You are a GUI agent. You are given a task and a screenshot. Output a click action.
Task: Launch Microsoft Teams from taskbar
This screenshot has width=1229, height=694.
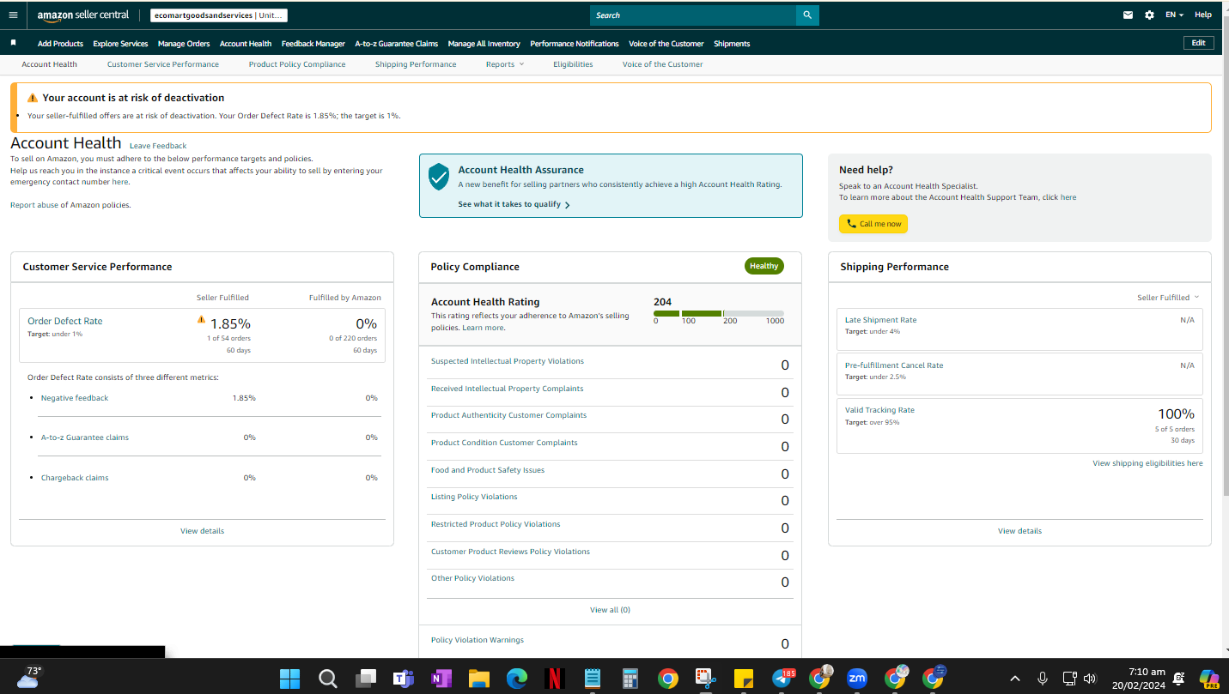pos(403,679)
